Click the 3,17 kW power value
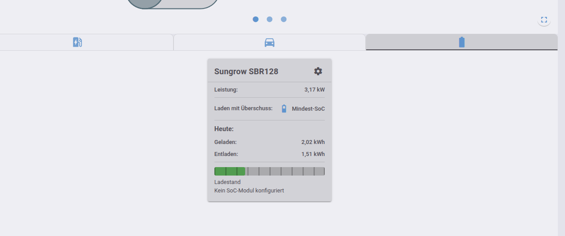The width and height of the screenshot is (565, 236). click(x=315, y=90)
